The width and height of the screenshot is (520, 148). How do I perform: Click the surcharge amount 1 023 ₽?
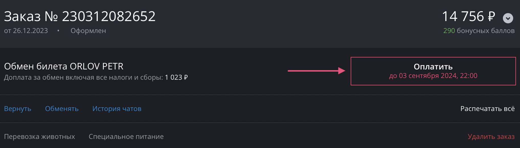(x=176, y=77)
